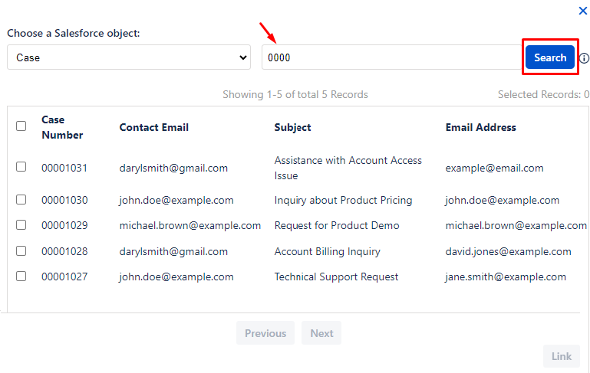
Task: Click subject Request for Product Demo
Action: [x=337, y=225]
